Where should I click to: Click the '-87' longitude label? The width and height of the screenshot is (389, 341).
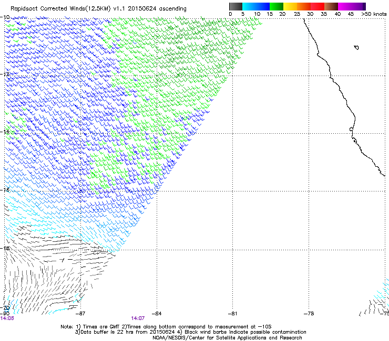(80, 314)
